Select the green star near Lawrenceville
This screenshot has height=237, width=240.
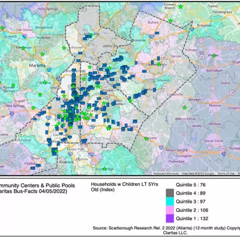(x=159, y=64)
